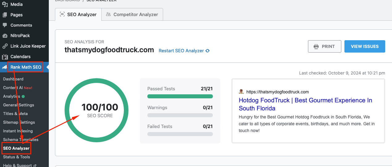
Task: Click the Comments speech bubble icon
Action: pos(5,25)
